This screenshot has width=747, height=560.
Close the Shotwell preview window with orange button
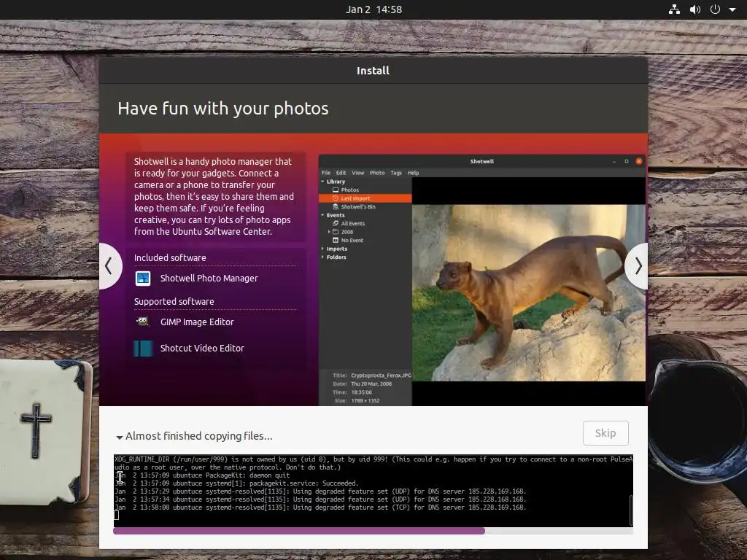[639, 161]
